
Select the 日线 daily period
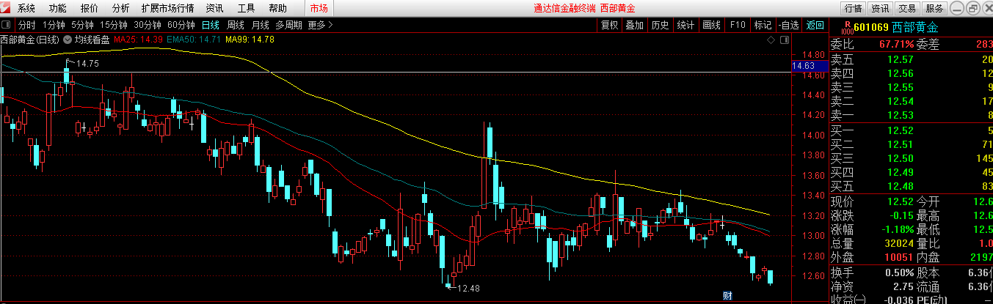(x=211, y=24)
